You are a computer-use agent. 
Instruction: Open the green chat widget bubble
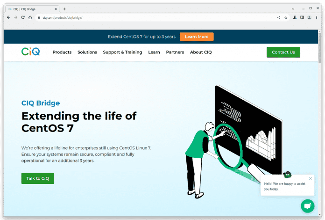[307, 205]
